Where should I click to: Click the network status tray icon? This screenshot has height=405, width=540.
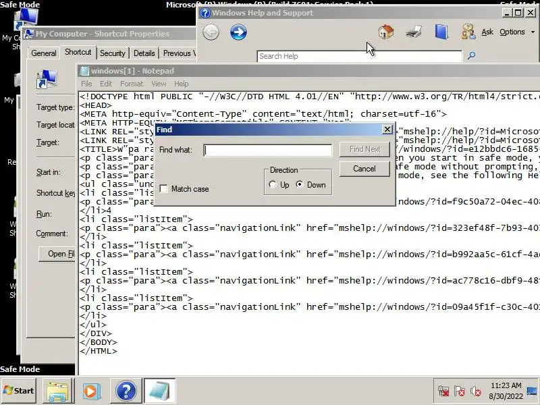coord(443,391)
